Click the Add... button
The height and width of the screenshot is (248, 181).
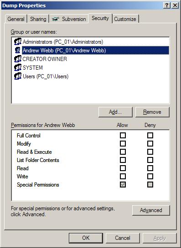click(115, 112)
